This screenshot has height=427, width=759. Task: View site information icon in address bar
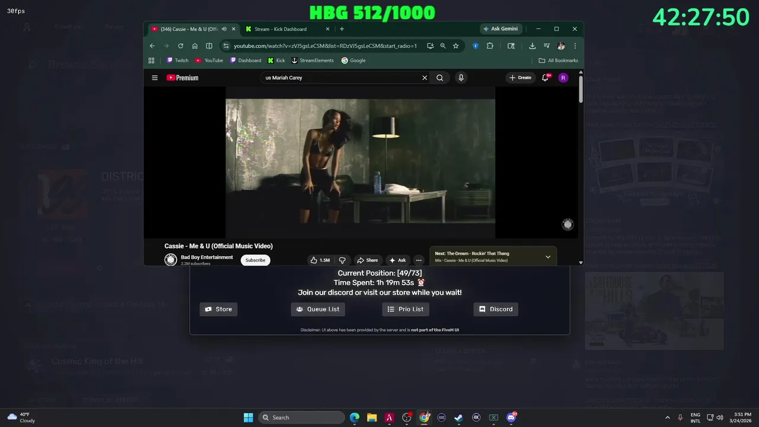pyautogui.click(x=225, y=46)
